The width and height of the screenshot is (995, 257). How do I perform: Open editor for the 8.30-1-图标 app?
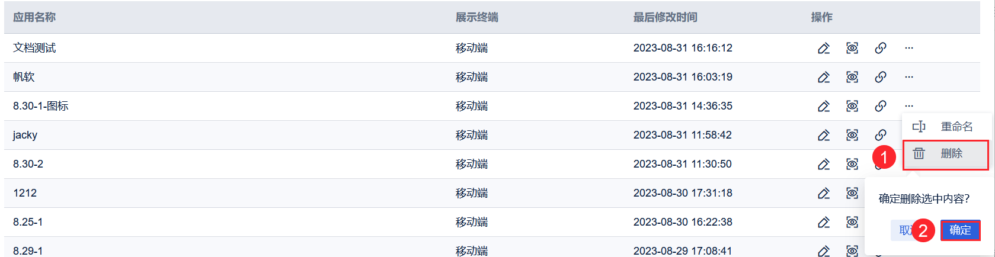point(824,106)
